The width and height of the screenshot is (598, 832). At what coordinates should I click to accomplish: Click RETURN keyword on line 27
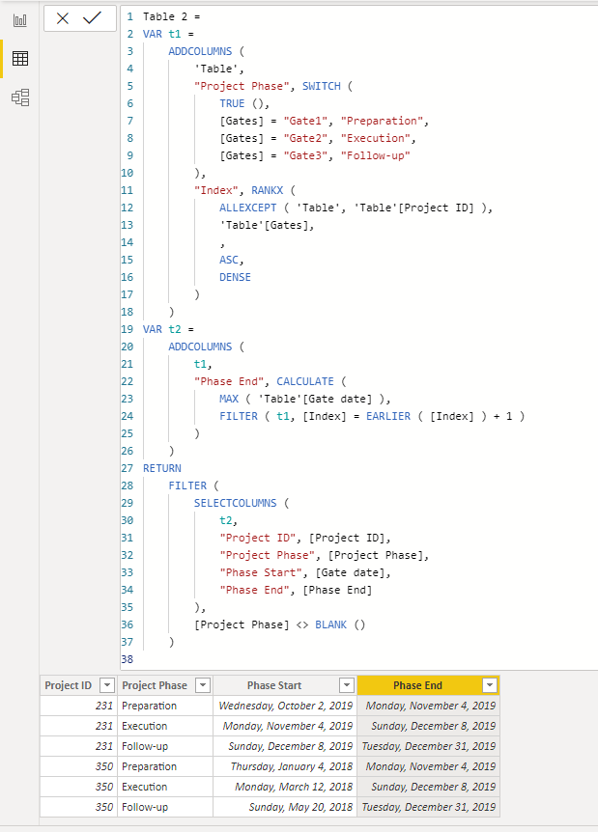point(162,468)
